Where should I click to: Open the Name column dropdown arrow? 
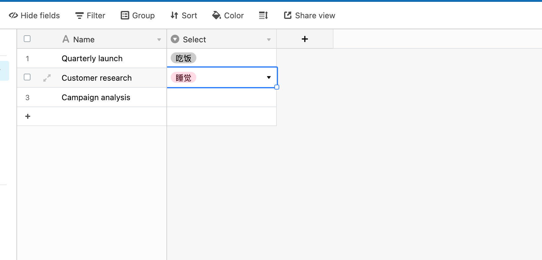point(159,40)
